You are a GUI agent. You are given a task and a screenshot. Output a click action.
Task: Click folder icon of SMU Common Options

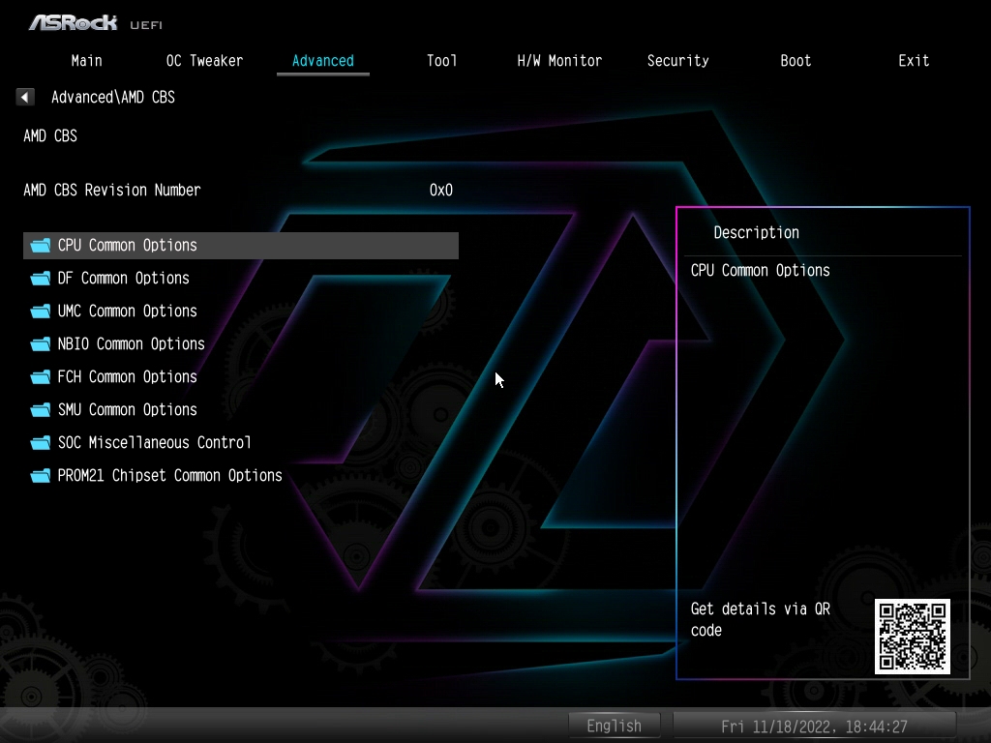pos(41,409)
